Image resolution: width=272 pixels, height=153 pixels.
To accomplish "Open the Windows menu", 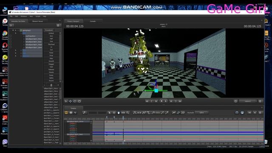I will (x=24, y=16).
